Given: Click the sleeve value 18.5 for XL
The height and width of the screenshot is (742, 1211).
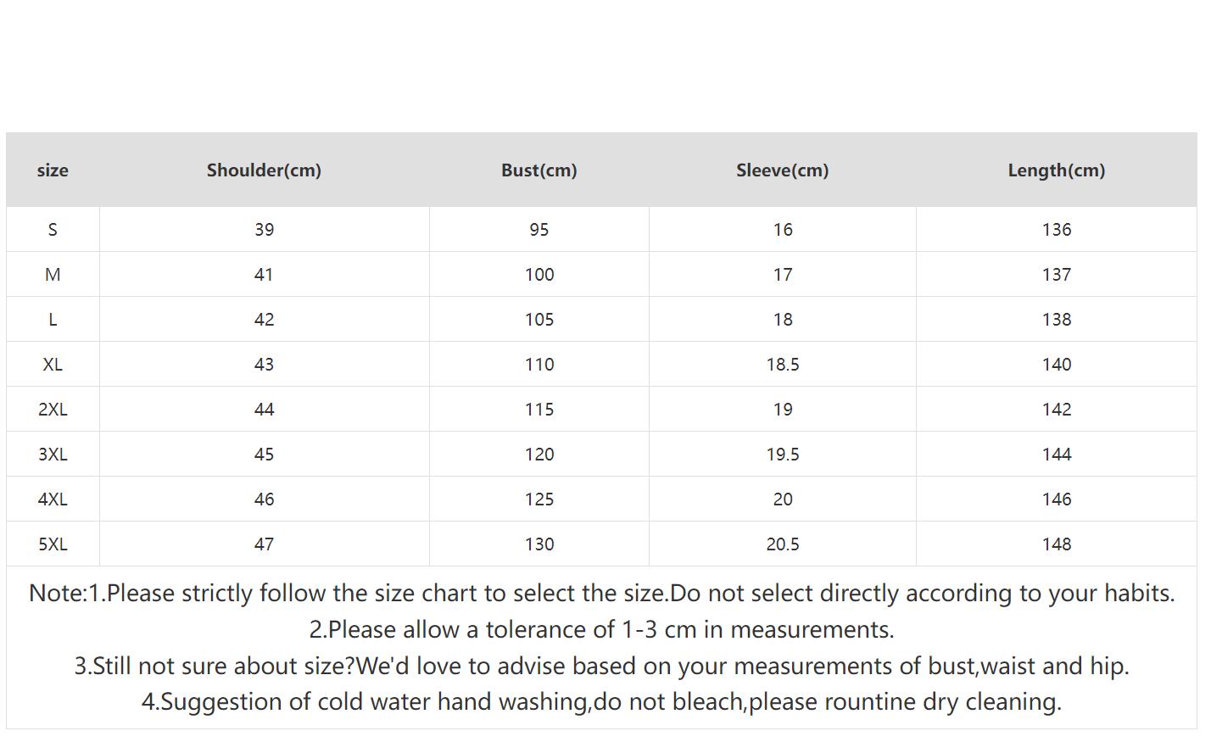Looking at the screenshot, I should [x=782, y=365].
